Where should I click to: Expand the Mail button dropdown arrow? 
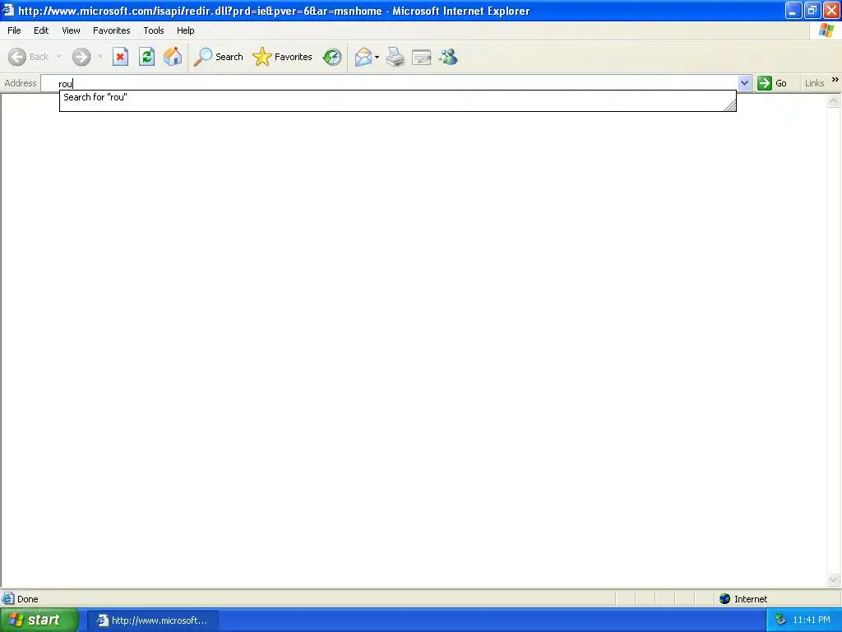[x=377, y=57]
